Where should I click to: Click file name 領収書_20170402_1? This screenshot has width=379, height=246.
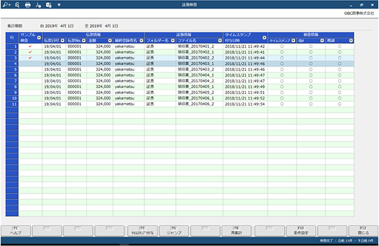tap(196, 52)
